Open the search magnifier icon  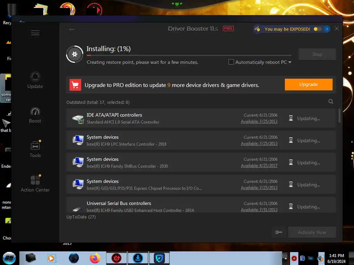click(331, 102)
